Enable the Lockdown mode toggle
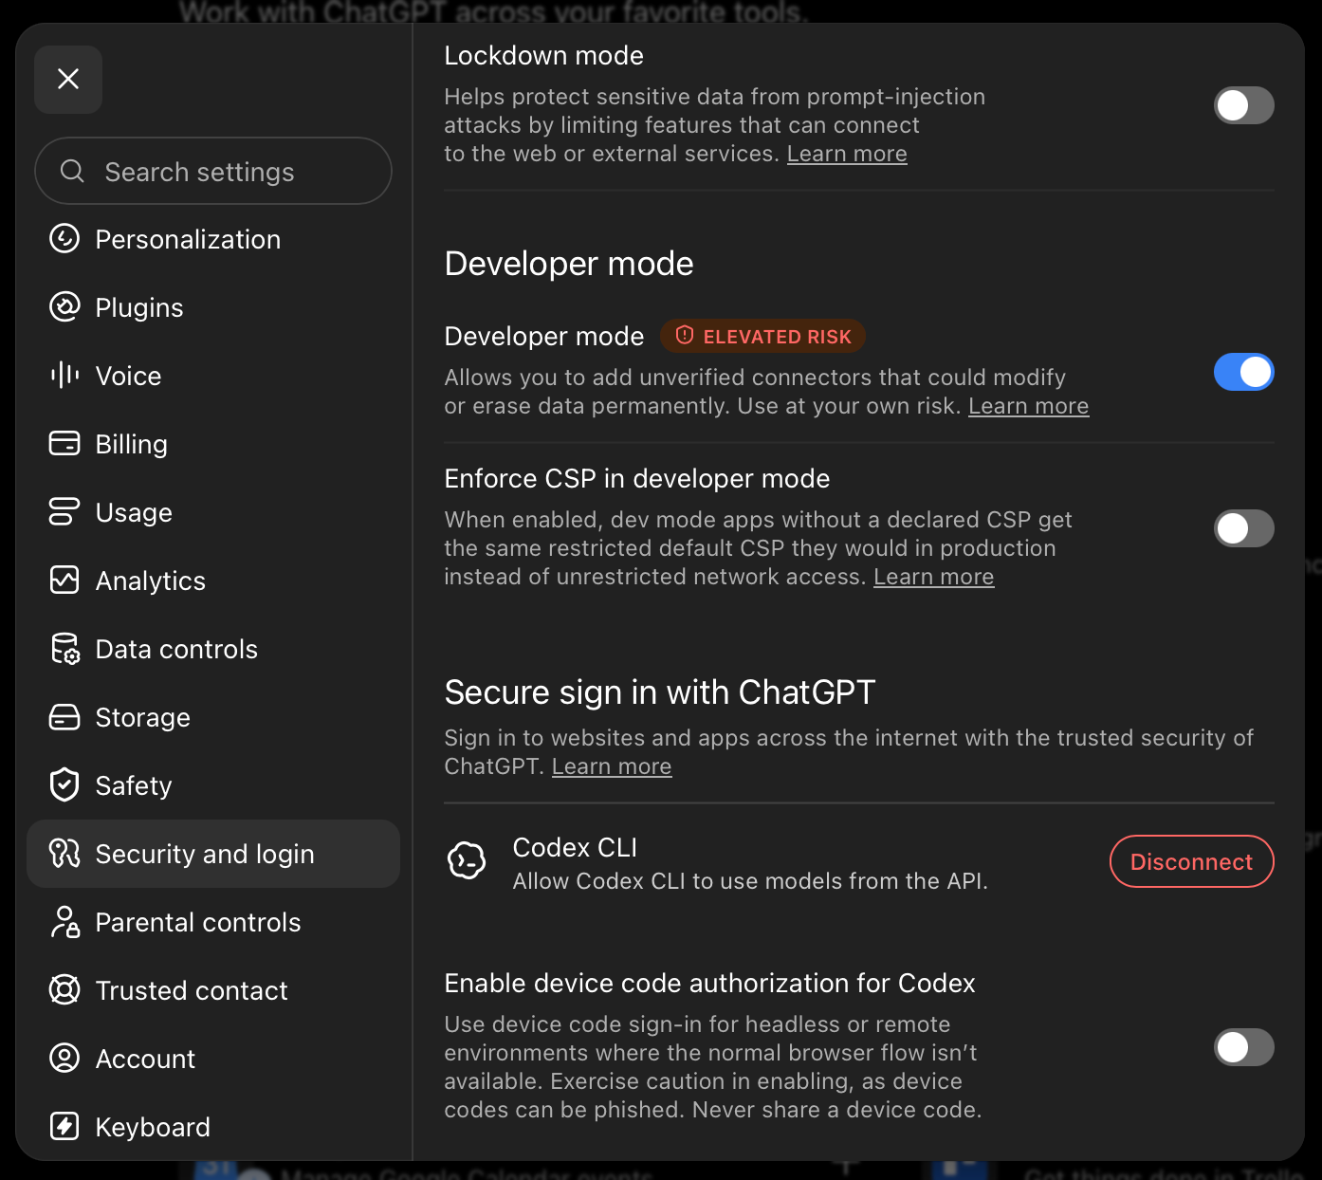Image resolution: width=1322 pixels, height=1180 pixels. click(x=1244, y=105)
